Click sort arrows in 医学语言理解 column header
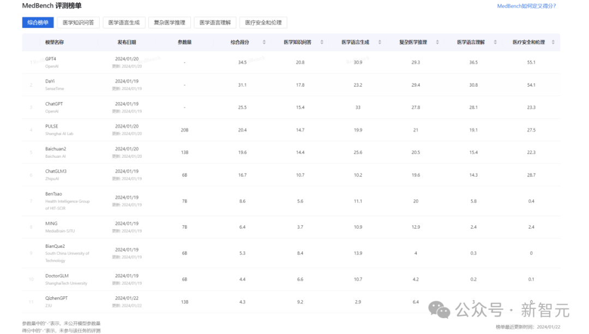Image resolution: width=589 pixels, height=334 pixels. tap(495, 42)
